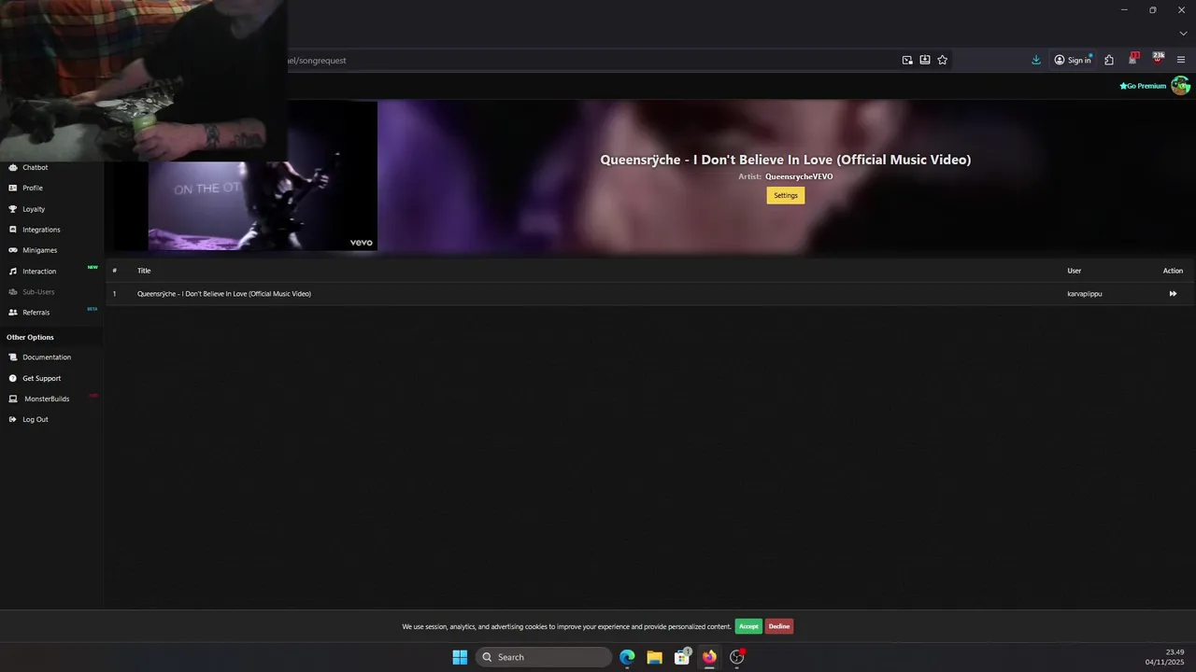Open Microsoft Store from the taskbar
Viewport: 1196px width, 672px height.
tap(682, 657)
